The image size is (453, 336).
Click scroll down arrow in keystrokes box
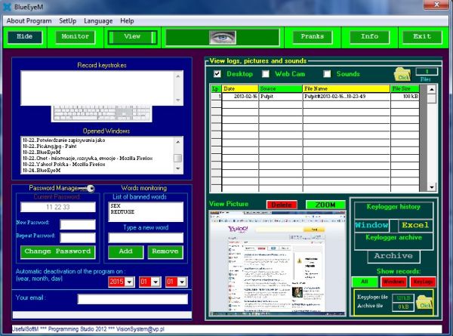pos(178,100)
